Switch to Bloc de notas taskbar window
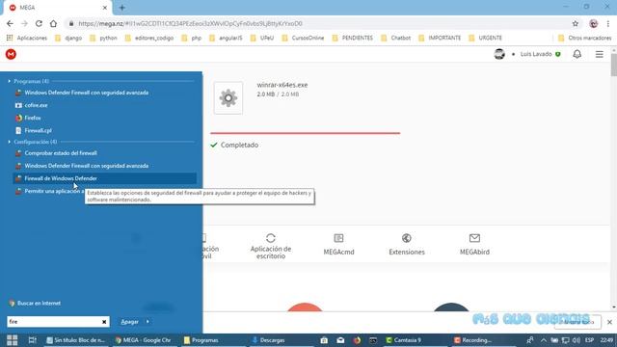617x347 pixels. [76, 340]
